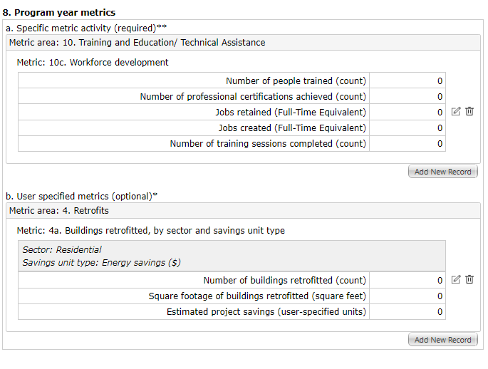Click the Jobs retained value cell
The width and height of the screenshot is (488, 369).
407,113
